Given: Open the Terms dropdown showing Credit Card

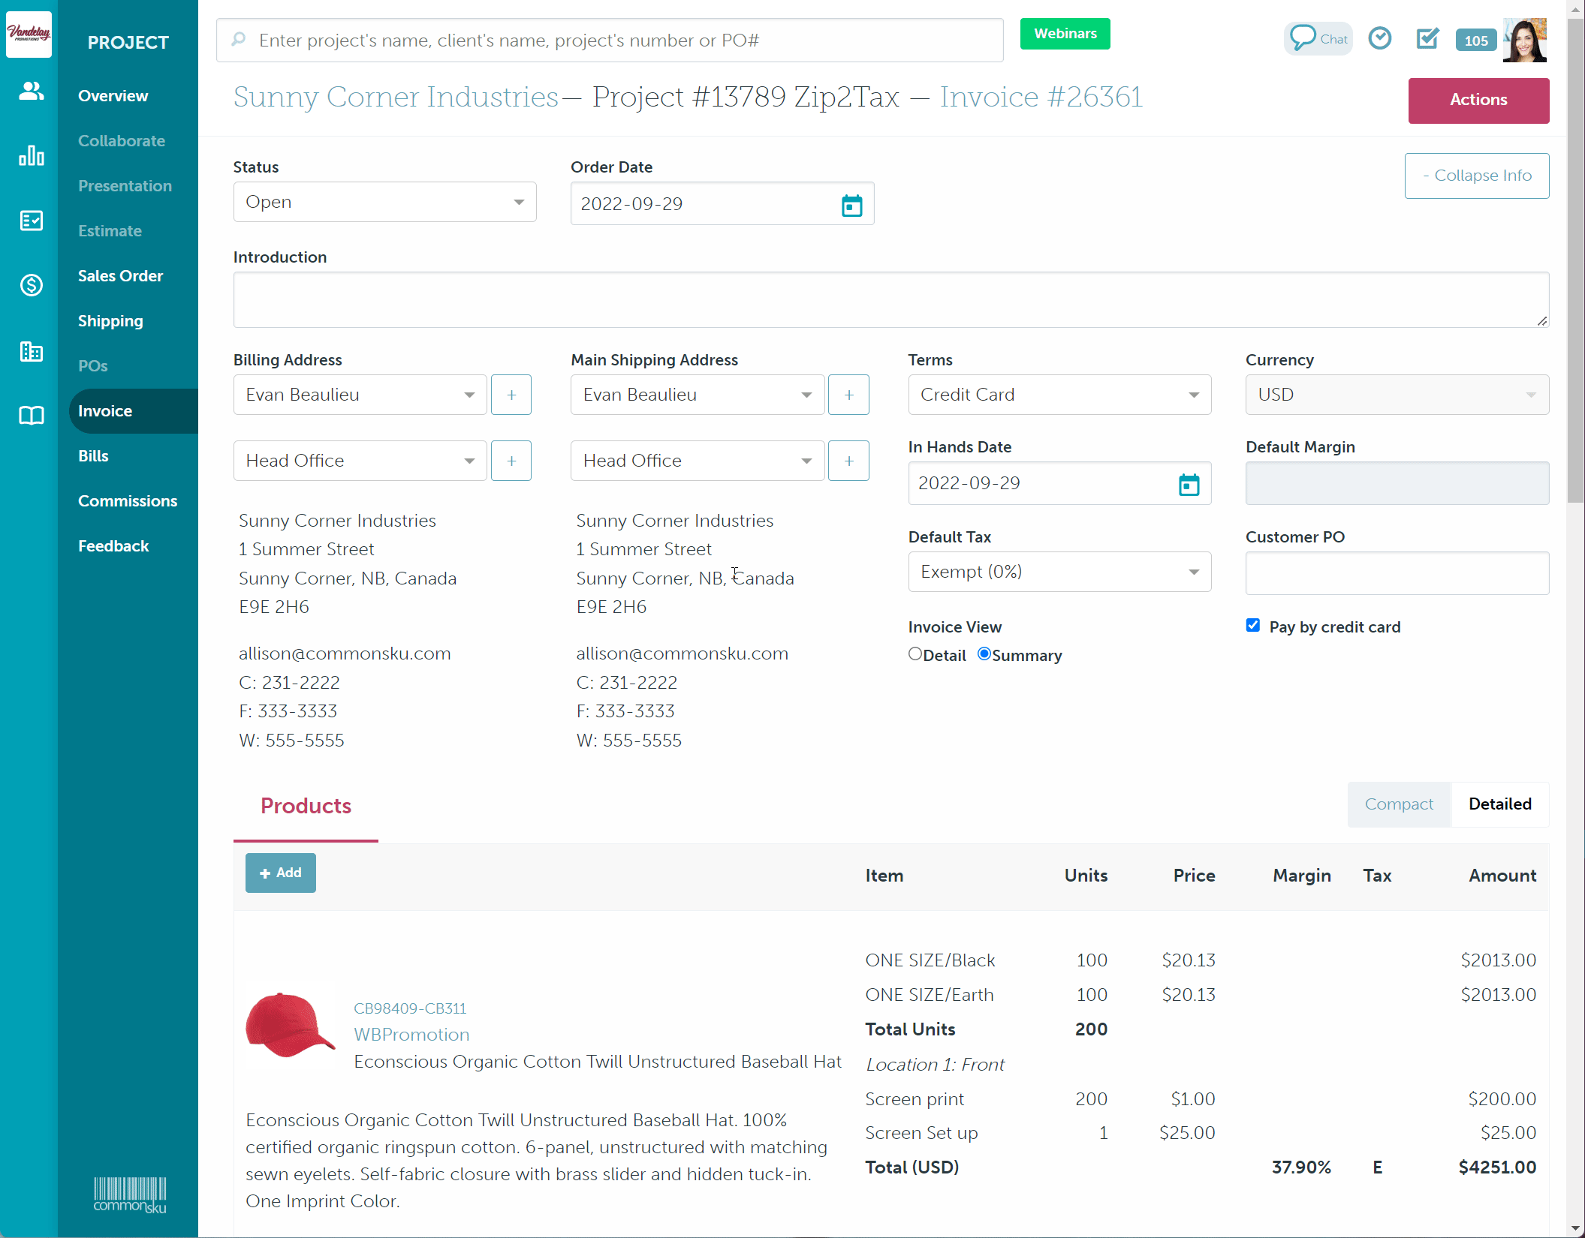Looking at the screenshot, I should [x=1059, y=395].
